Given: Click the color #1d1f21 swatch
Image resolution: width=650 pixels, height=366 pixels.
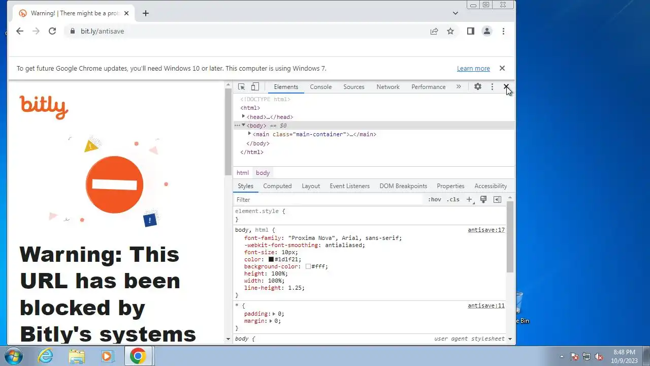Looking at the screenshot, I should (271, 259).
